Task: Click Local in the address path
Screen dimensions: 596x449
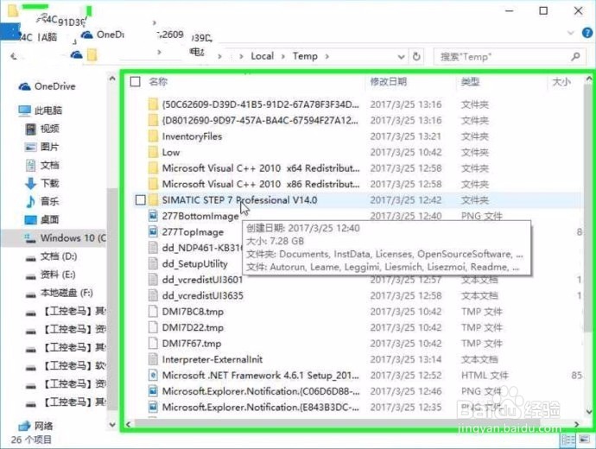Action: pos(263,56)
